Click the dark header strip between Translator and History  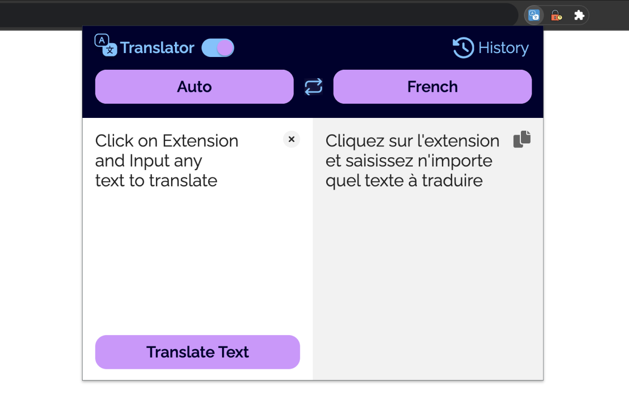[343, 48]
